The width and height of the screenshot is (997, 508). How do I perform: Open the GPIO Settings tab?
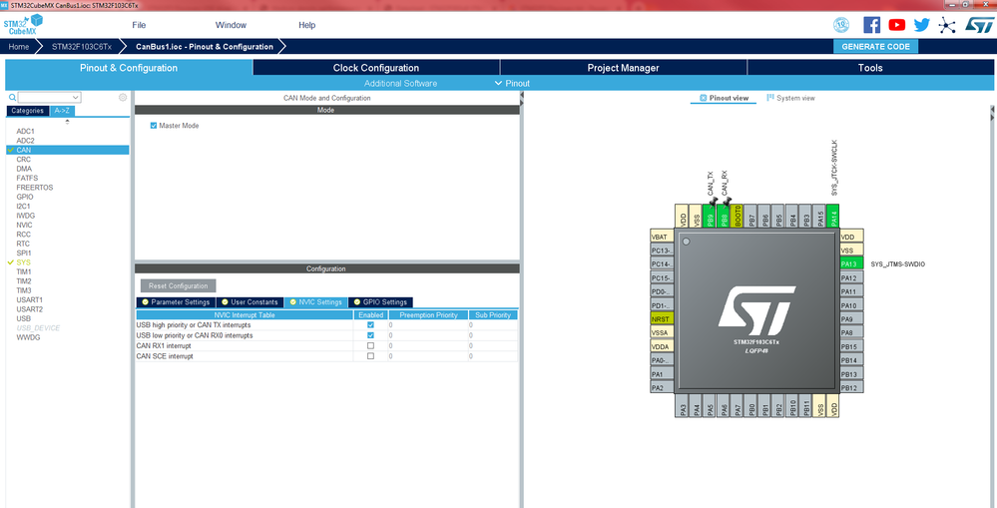(380, 302)
